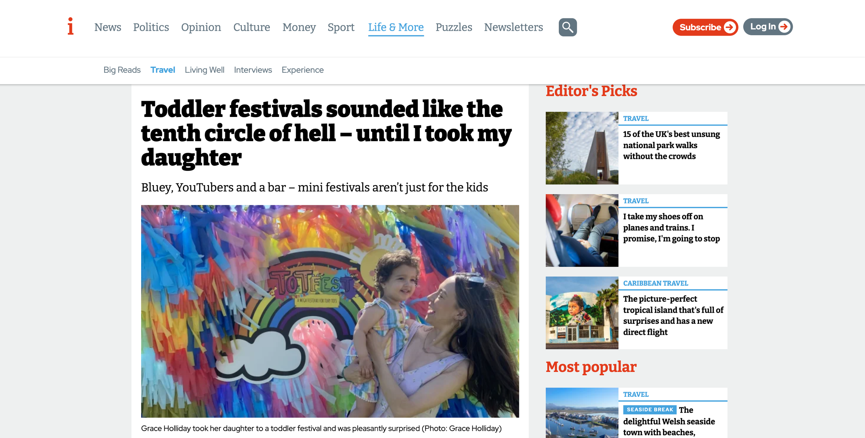Open the News section
The width and height of the screenshot is (865, 438).
point(108,27)
